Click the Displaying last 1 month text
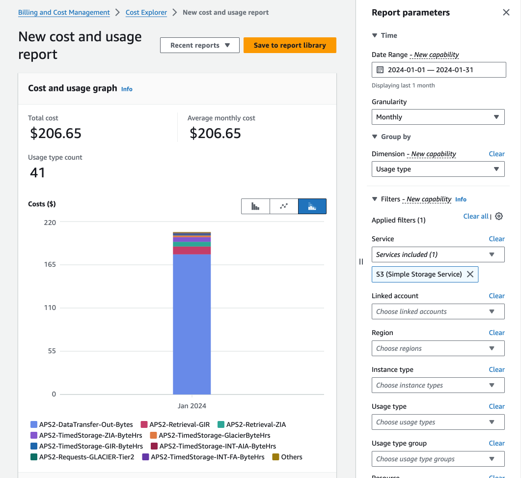The width and height of the screenshot is (521, 478). [403, 85]
